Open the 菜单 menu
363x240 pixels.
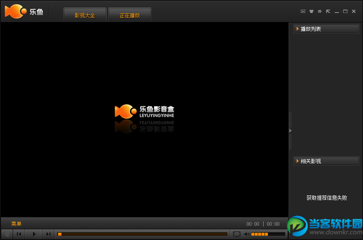point(16,224)
